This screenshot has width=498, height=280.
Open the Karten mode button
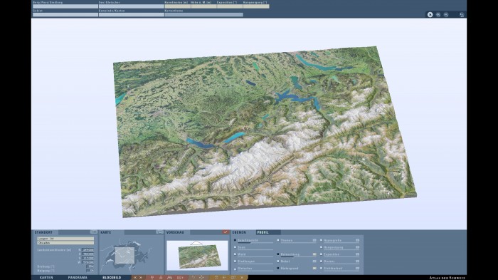tap(46, 277)
